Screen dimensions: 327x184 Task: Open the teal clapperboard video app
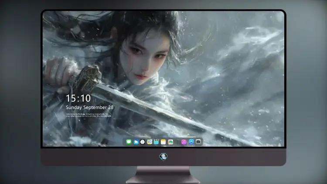point(156,142)
